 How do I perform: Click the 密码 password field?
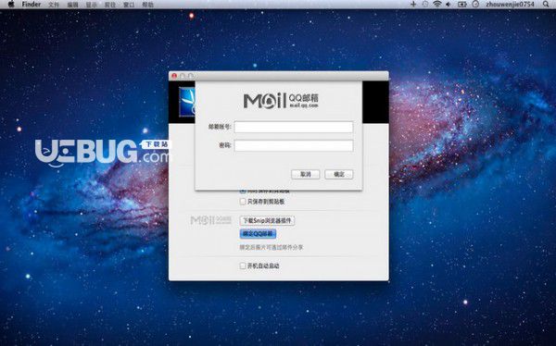tap(294, 145)
